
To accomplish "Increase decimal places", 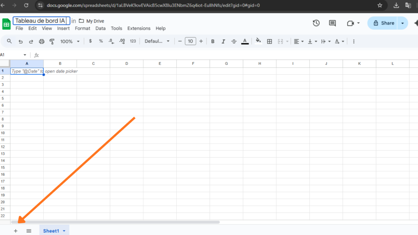I will 121,41.
